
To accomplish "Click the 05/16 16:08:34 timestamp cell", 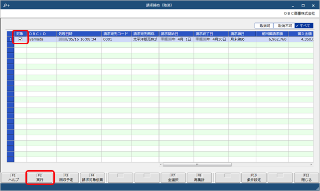I will [79, 39].
